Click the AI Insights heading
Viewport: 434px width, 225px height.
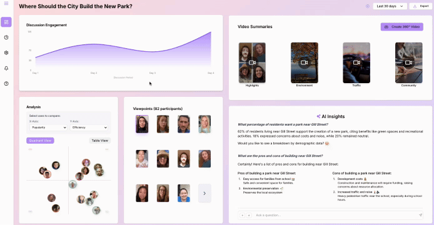click(x=330, y=116)
